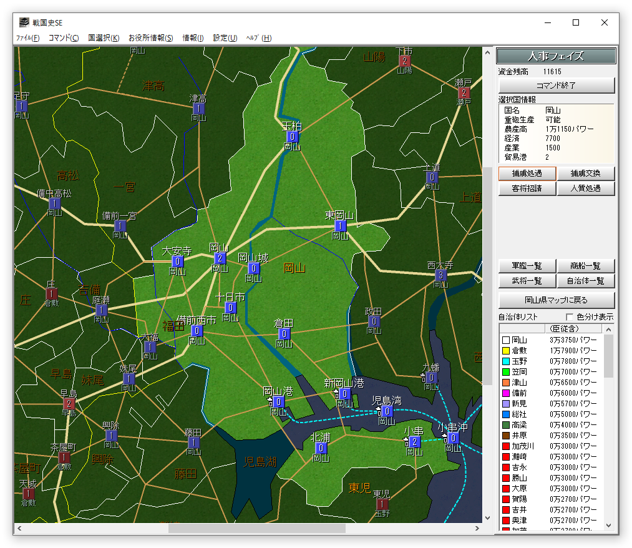Enable the 色分け表示 checkbox
This screenshot has height=548, width=632.
[x=569, y=317]
